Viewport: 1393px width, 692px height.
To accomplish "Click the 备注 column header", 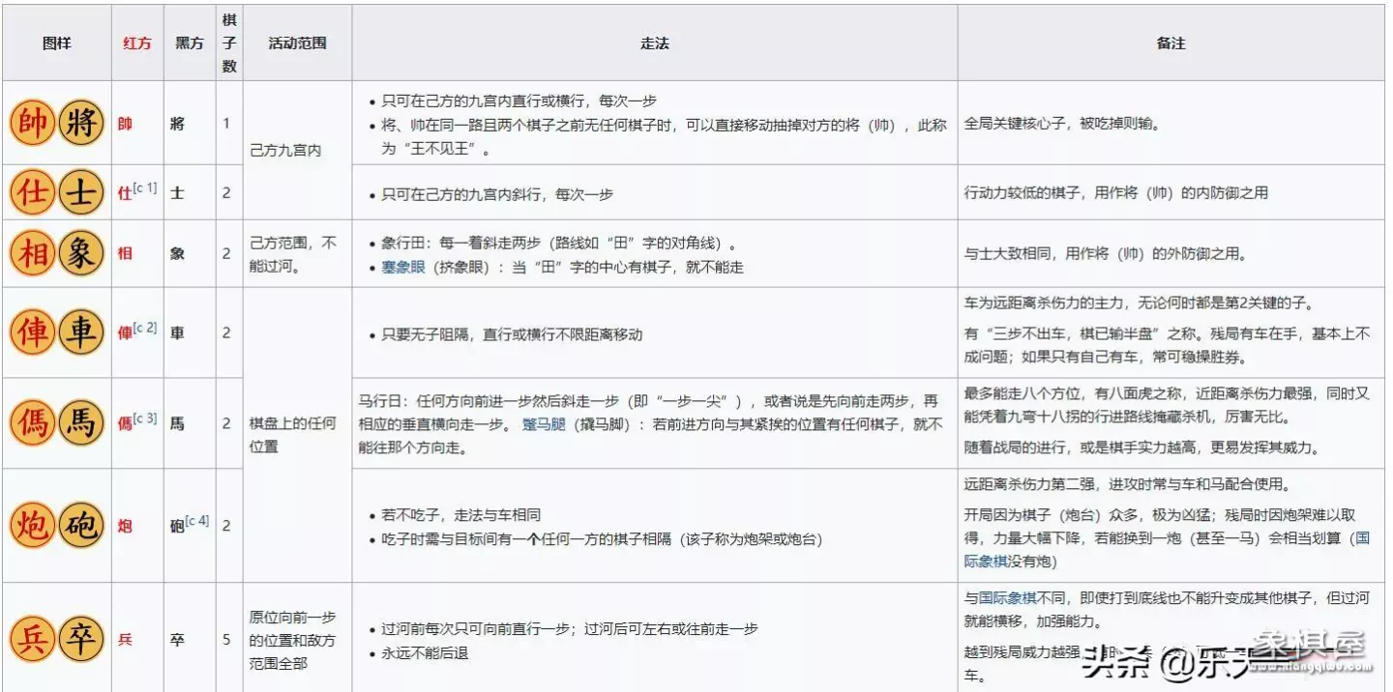I will (1171, 43).
